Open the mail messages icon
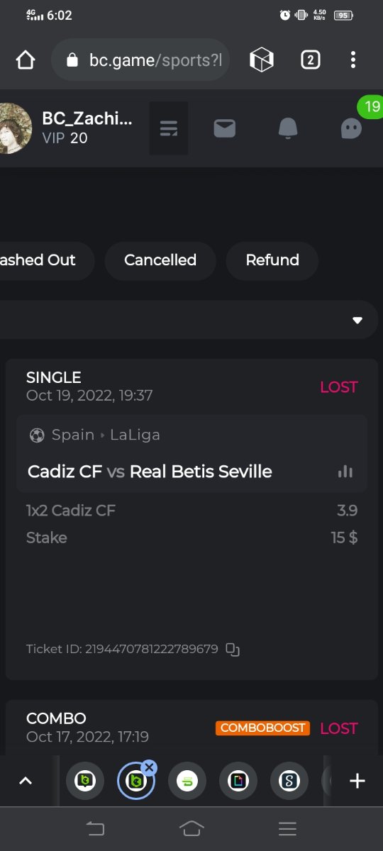Viewport: 383px width, 851px height. (x=225, y=128)
